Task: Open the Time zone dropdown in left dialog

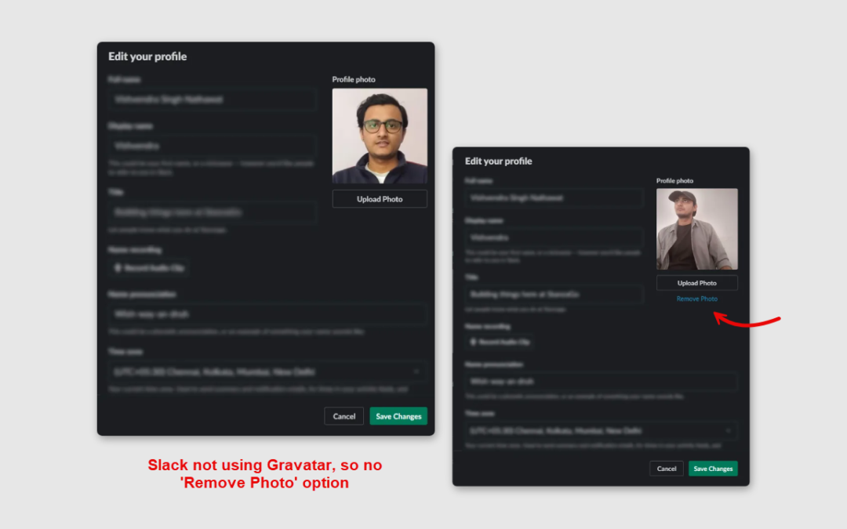Action: (x=267, y=371)
